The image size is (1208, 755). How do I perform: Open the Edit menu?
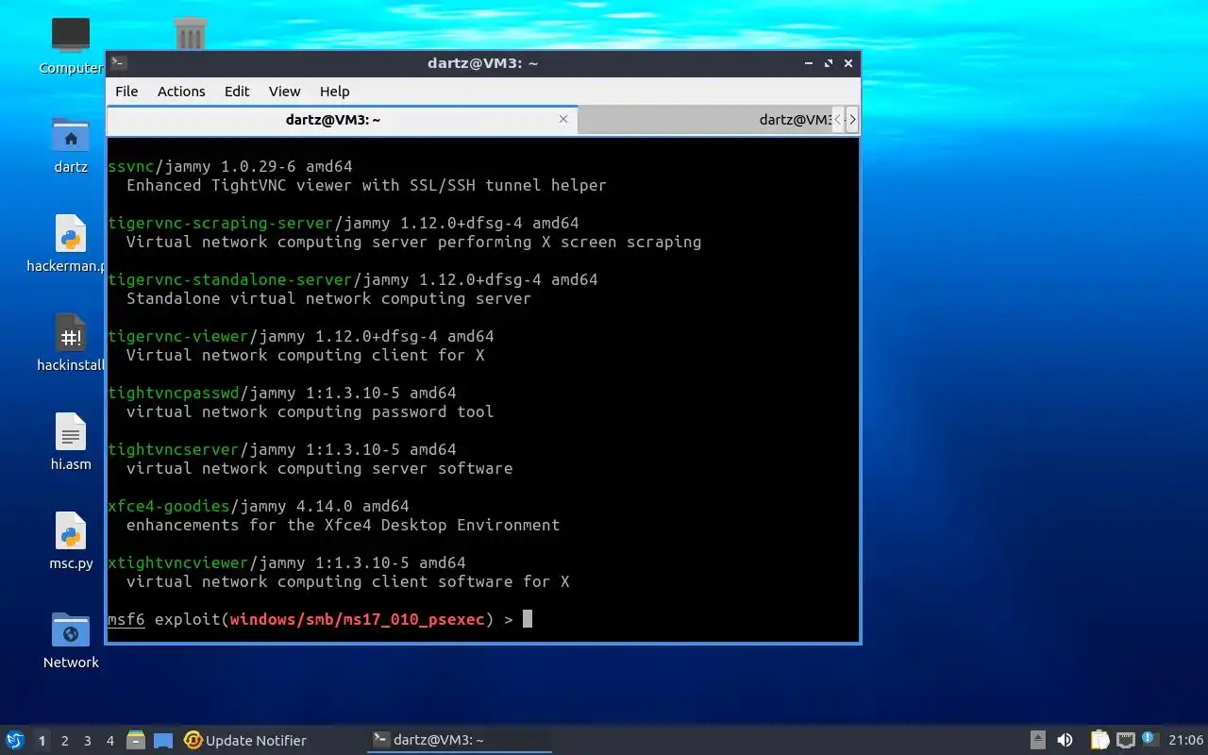[237, 92]
